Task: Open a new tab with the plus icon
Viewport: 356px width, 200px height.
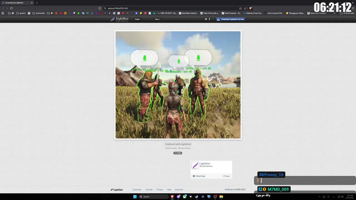Action: pyautogui.click(x=37, y=3)
